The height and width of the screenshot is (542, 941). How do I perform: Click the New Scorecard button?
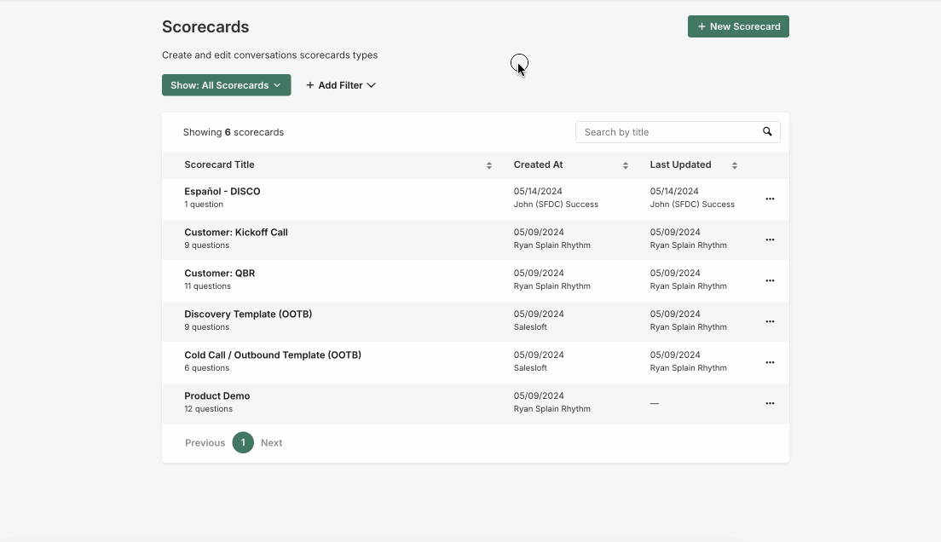(x=738, y=26)
